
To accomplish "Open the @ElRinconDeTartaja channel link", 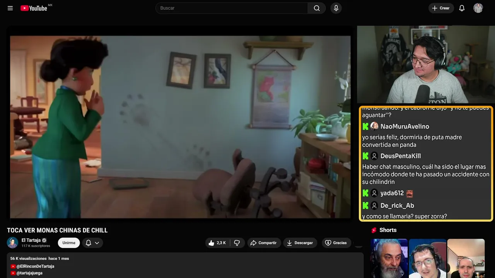I will click(x=35, y=266).
